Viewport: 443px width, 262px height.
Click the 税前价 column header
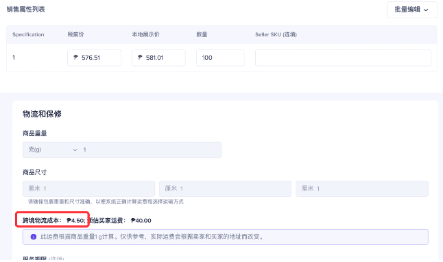75,34
